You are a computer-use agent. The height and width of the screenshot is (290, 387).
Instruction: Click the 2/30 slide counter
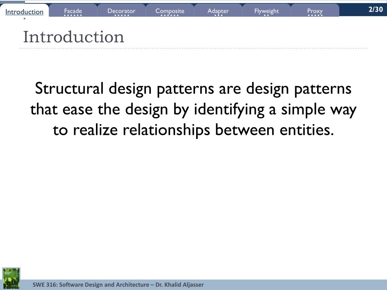click(x=376, y=9)
